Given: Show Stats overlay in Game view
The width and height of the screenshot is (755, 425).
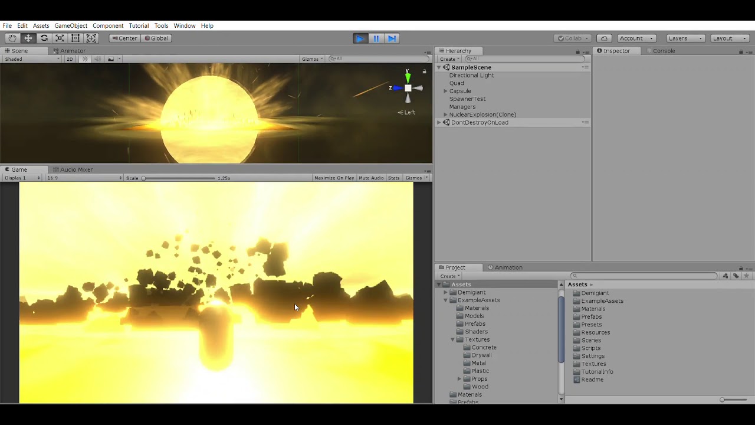Looking at the screenshot, I should click(394, 178).
